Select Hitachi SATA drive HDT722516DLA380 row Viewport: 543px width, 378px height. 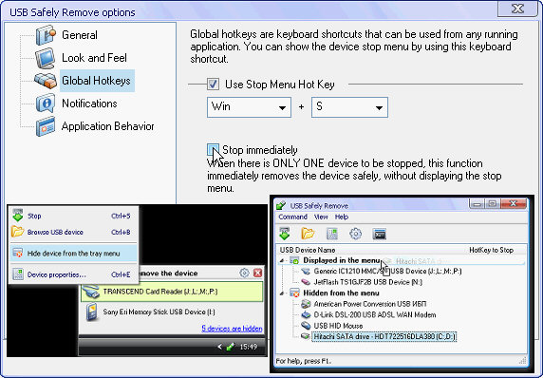point(384,336)
